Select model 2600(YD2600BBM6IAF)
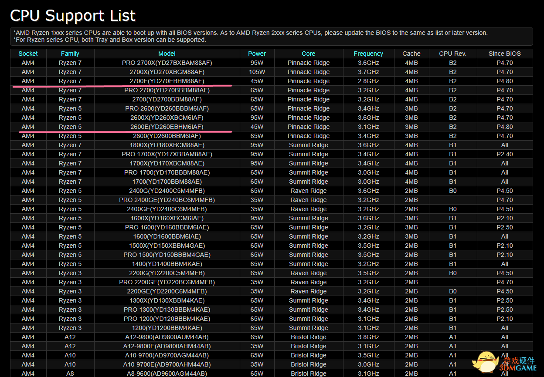 click(x=167, y=136)
